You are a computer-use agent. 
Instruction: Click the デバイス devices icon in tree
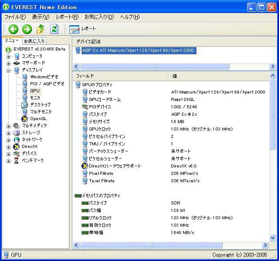tap(17, 154)
